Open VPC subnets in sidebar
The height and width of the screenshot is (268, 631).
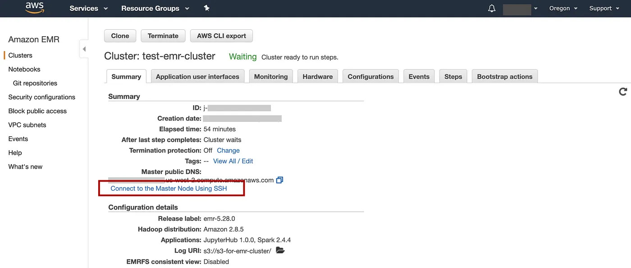pyautogui.click(x=27, y=125)
